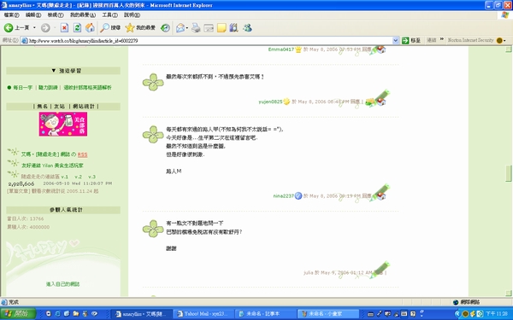
Task: Open the 編輯(E) menu
Action: 33,15
